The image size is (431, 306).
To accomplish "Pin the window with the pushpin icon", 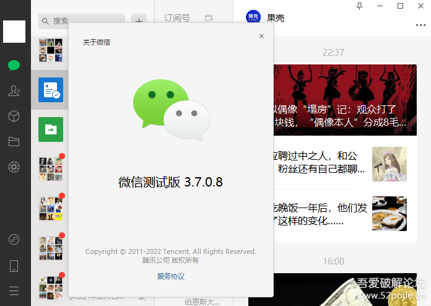I will (x=360, y=6).
